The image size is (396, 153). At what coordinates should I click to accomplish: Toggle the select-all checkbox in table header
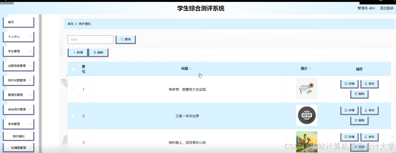coord(73,69)
